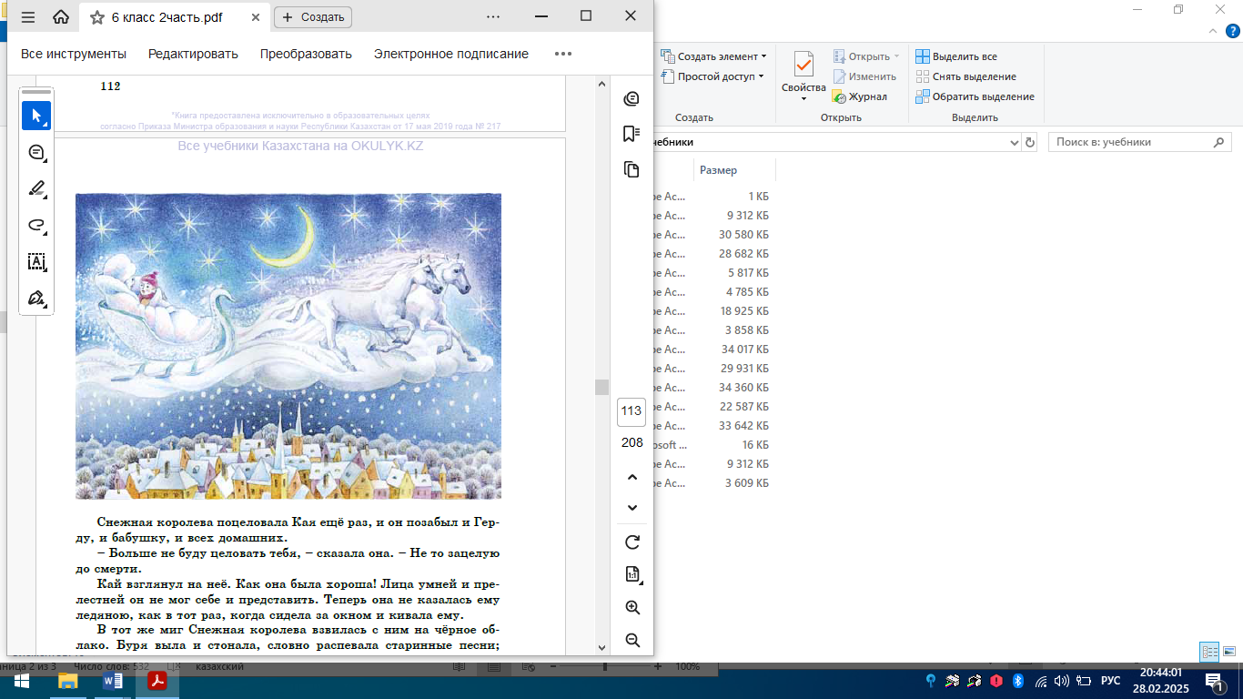Select the highlighter tool

click(x=36, y=189)
